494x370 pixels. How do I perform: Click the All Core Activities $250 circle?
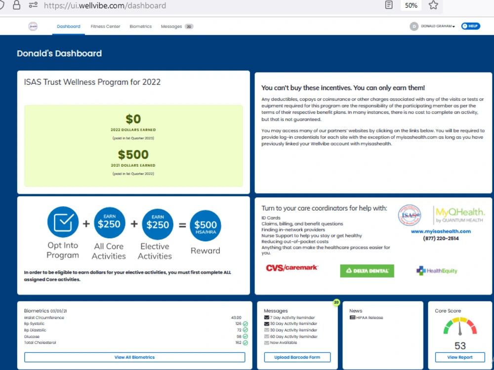(x=109, y=223)
